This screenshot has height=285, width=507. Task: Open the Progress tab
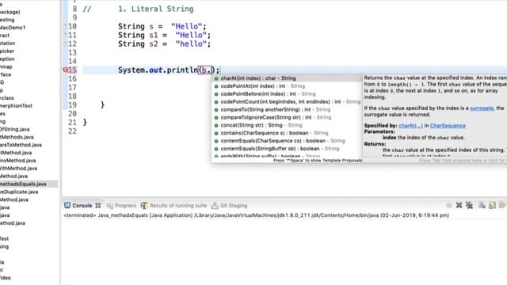[x=121, y=206]
